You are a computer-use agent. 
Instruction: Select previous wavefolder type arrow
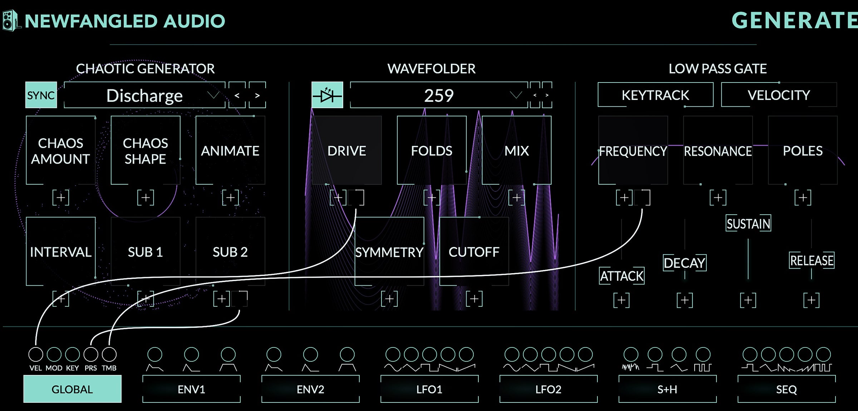coord(535,95)
